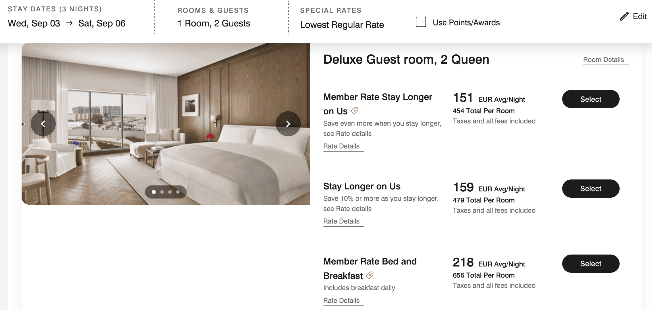The height and width of the screenshot is (310, 652).
Task: Open the Room Details link
Action: 603,60
